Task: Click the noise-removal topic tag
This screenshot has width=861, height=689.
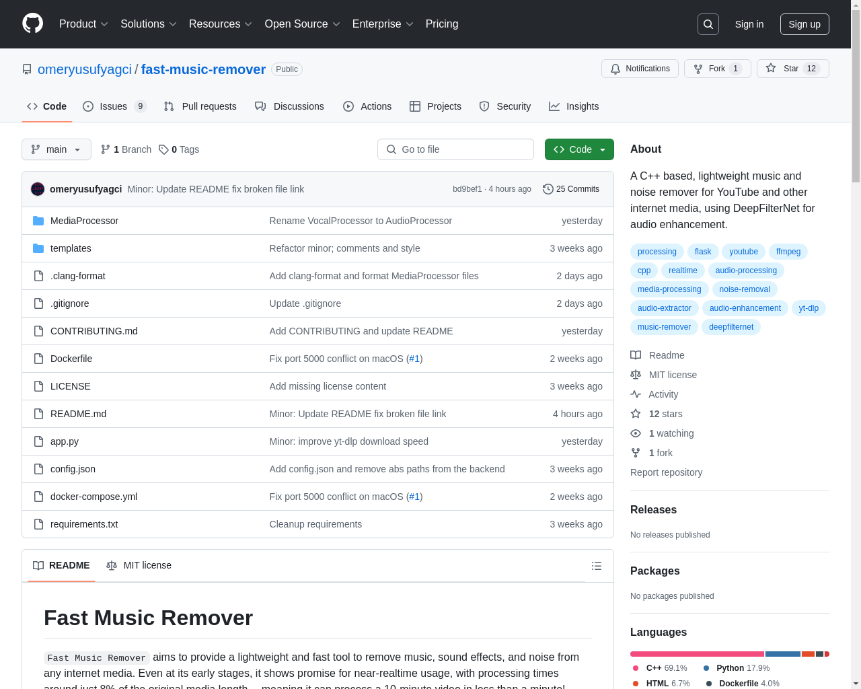Action: [745, 289]
